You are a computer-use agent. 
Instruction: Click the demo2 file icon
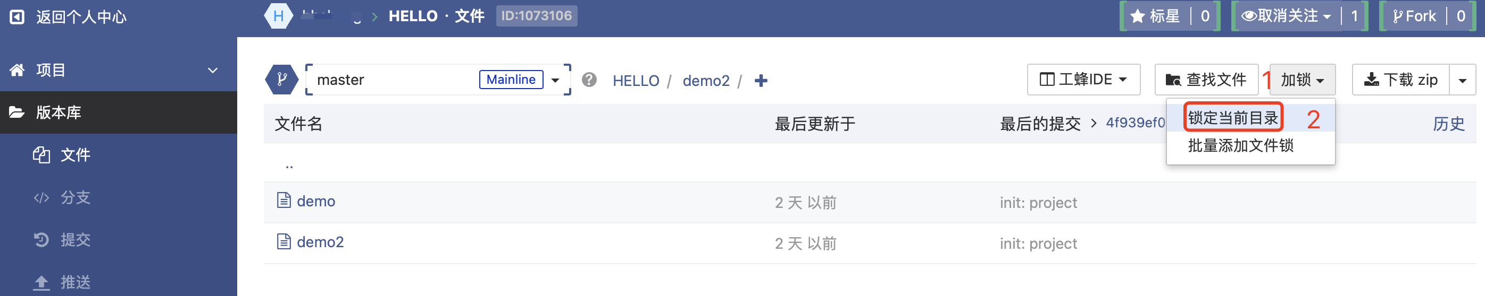pos(283,241)
